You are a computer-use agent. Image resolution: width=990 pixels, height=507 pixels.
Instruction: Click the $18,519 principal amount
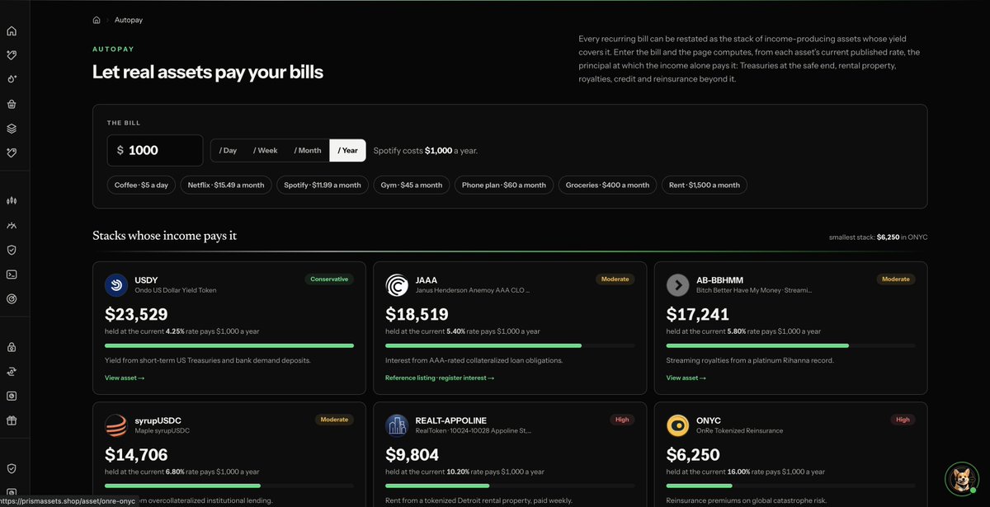point(417,314)
